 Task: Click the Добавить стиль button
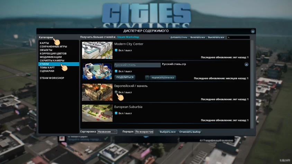[179, 37]
